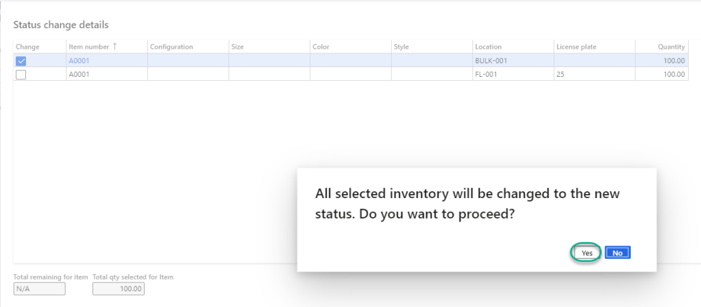Click the License plate column header

[x=576, y=47]
